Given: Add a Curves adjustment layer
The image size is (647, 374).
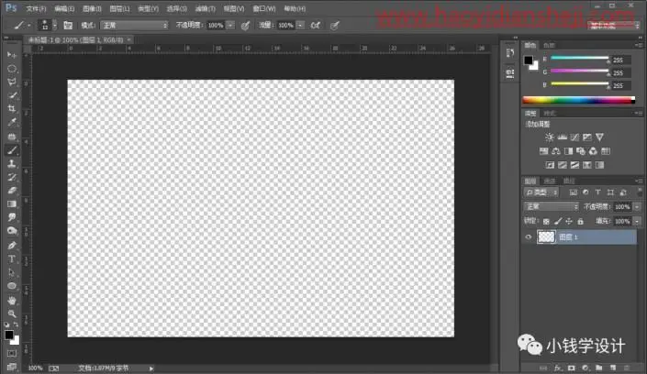Looking at the screenshot, I should click(574, 137).
